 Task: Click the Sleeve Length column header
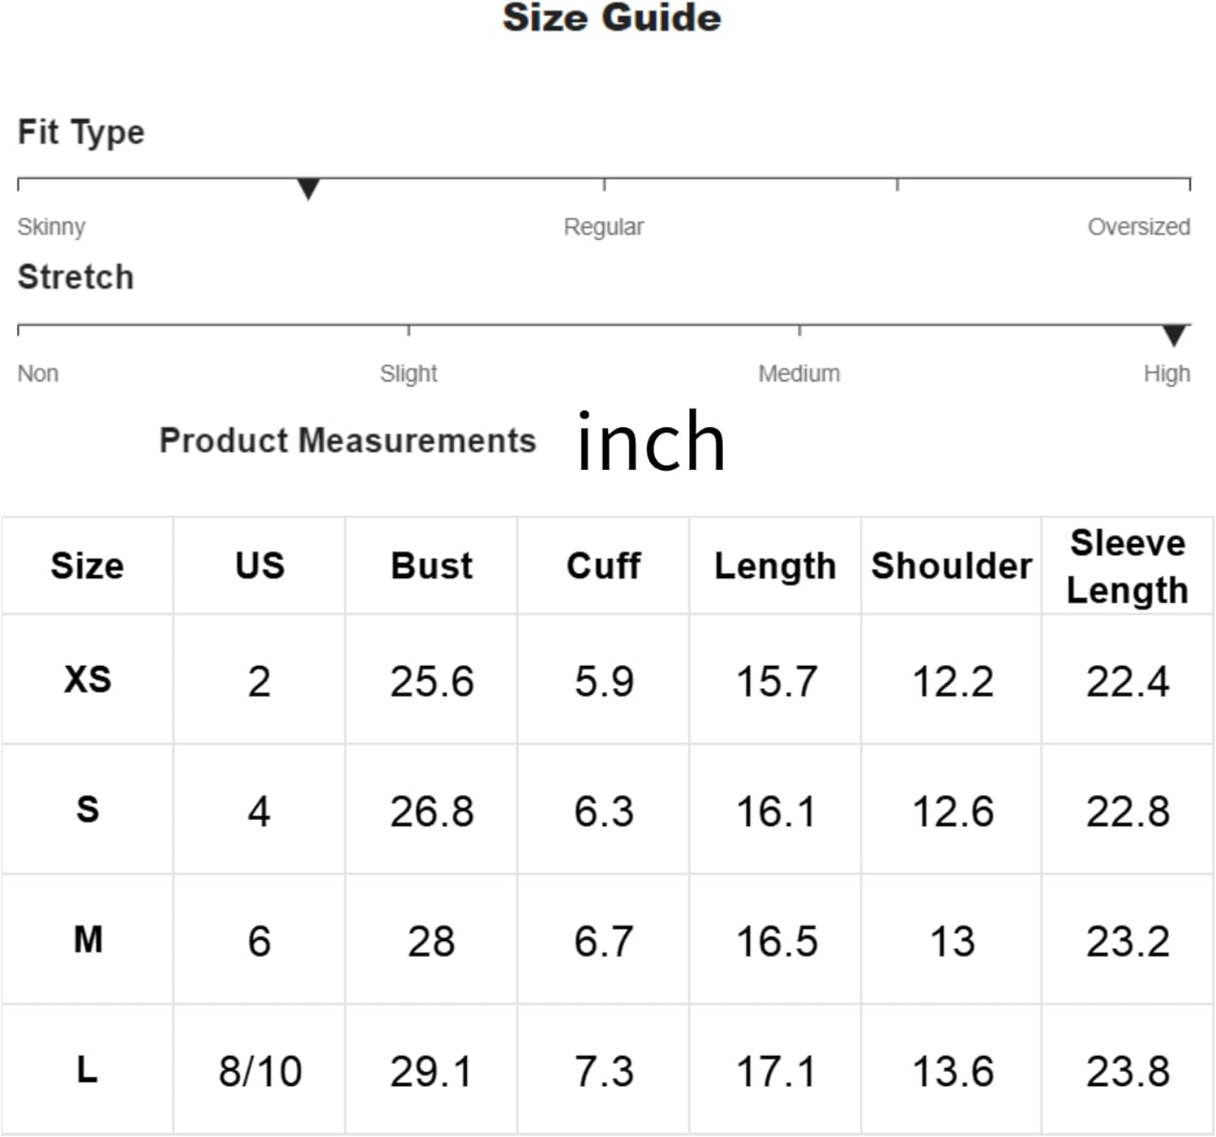[1128, 566]
